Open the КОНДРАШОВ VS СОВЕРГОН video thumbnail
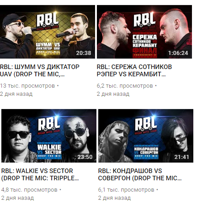 tap(146, 136)
